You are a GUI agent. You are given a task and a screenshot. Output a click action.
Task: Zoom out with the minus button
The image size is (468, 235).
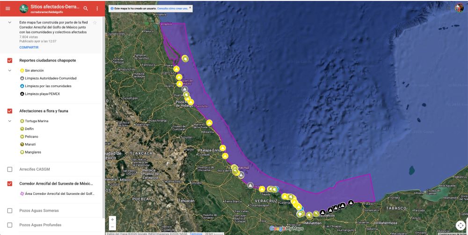(x=112, y=227)
